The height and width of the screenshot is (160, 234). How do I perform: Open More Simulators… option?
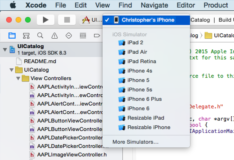[x=146, y=142]
